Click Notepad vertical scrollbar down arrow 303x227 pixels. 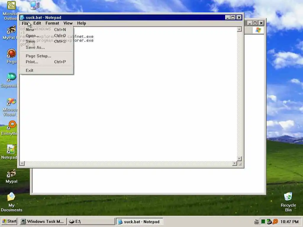coord(239,159)
